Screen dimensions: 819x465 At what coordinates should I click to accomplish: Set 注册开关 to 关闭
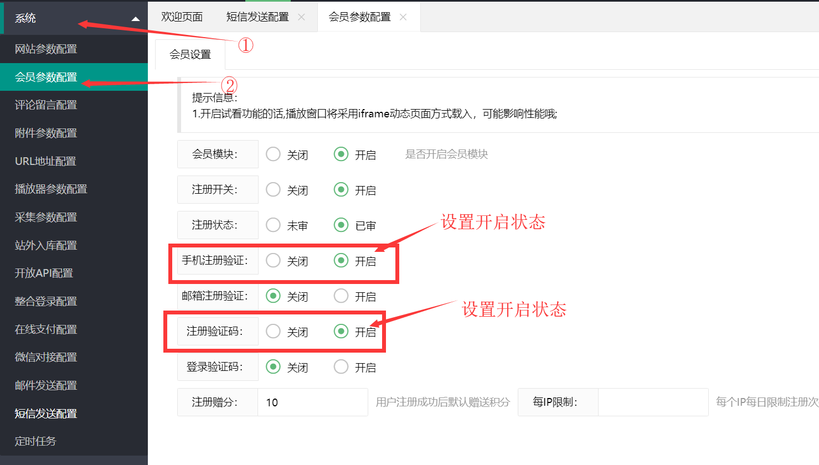(x=273, y=189)
